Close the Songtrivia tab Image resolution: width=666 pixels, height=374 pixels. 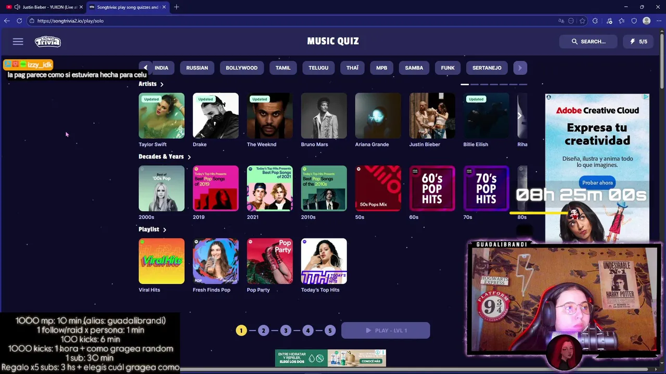164,7
